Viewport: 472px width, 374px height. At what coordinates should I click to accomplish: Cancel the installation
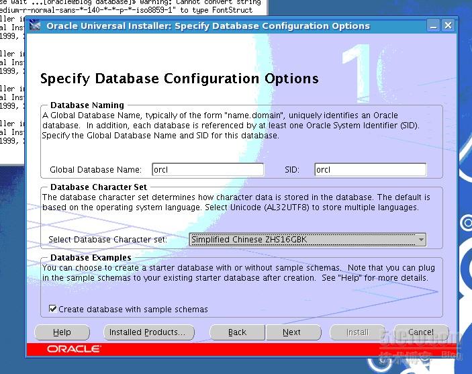pyautogui.click(x=421, y=332)
